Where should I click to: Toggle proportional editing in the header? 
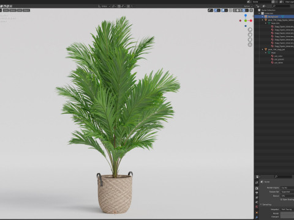(x=128, y=6)
